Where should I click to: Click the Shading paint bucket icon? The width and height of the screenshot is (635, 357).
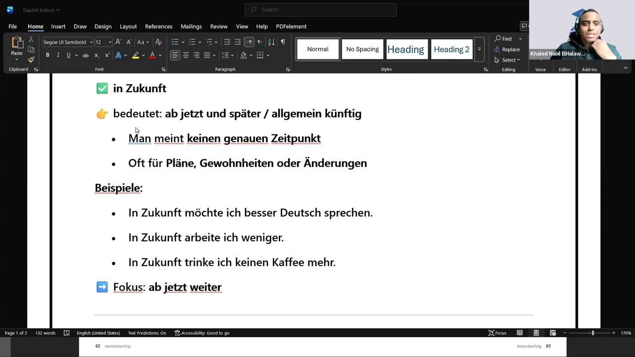(243, 55)
